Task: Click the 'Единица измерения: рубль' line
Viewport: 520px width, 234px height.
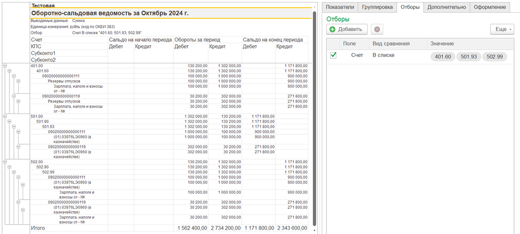Action: coord(73,27)
